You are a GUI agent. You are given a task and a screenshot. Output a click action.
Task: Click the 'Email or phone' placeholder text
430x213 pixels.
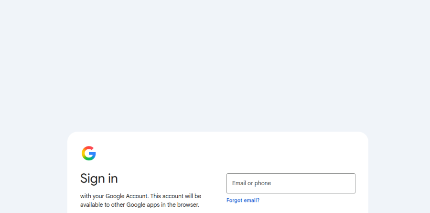251,183
